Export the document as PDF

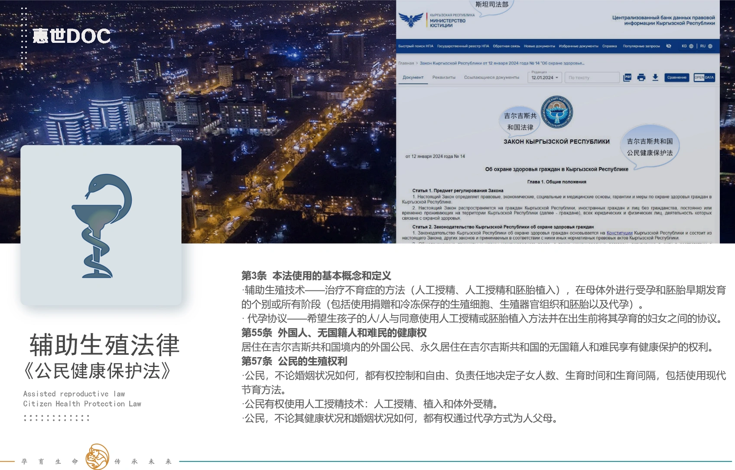coord(627,77)
